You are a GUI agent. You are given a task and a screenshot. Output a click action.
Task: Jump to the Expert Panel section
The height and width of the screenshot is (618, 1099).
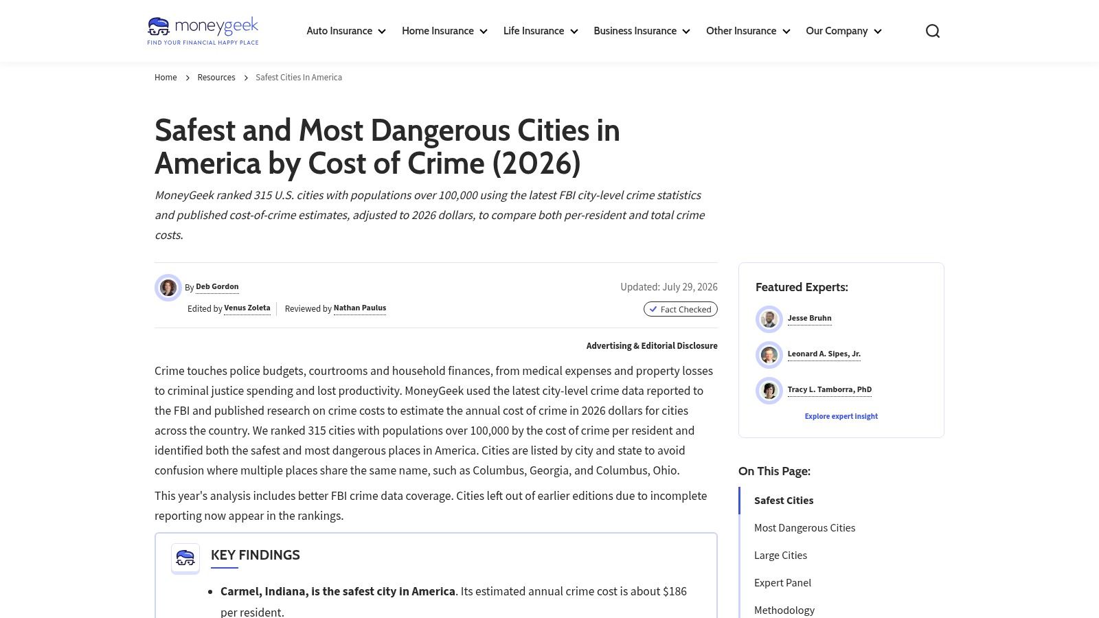pyautogui.click(x=782, y=583)
